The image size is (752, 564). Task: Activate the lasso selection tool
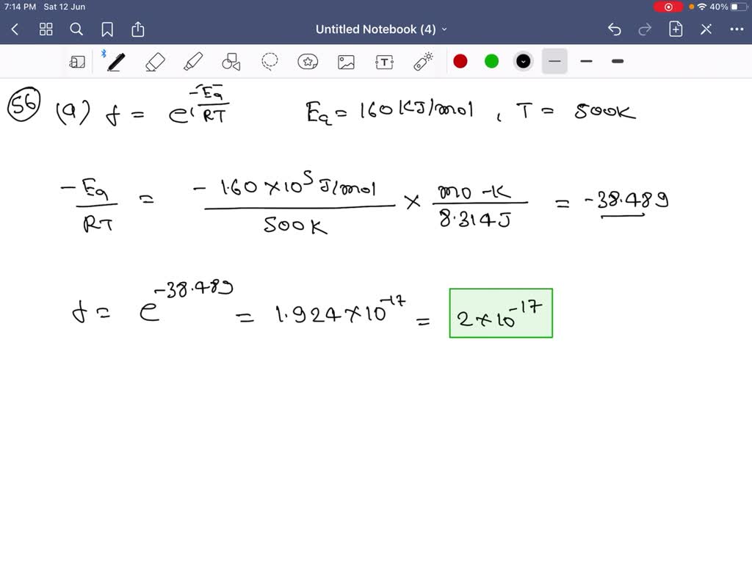click(270, 62)
